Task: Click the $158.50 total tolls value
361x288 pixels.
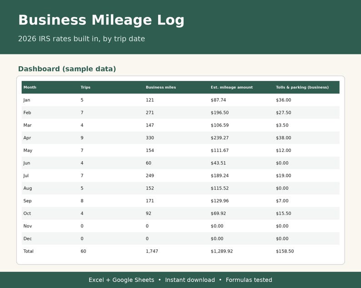Action: tap(285, 251)
